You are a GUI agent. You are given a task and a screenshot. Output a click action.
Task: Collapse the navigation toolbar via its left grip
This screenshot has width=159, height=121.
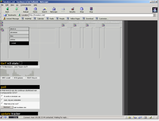(1, 10)
